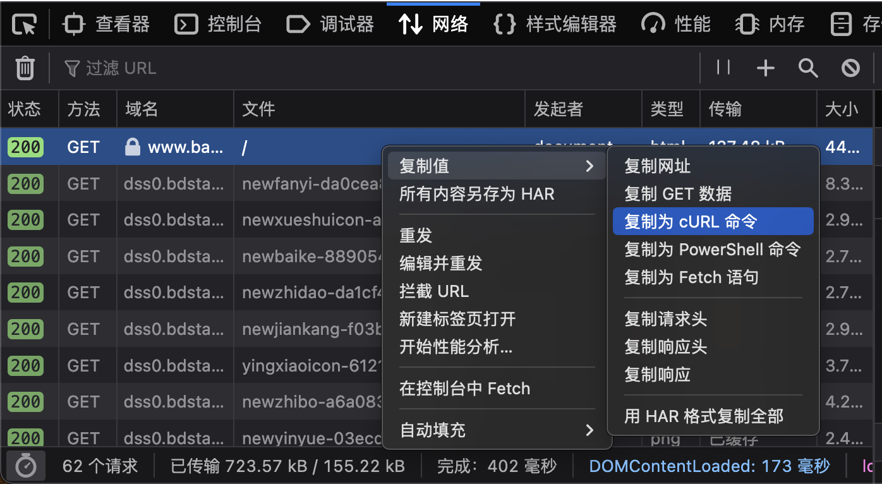Sort by the 域名 column header
The width and height of the screenshot is (882, 484).
click(x=175, y=109)
